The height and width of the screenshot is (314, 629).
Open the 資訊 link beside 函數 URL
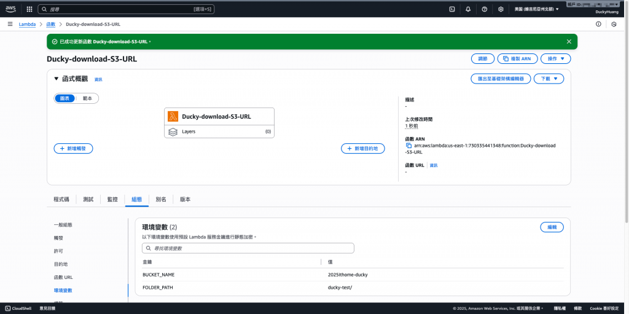tap(434, 165)
